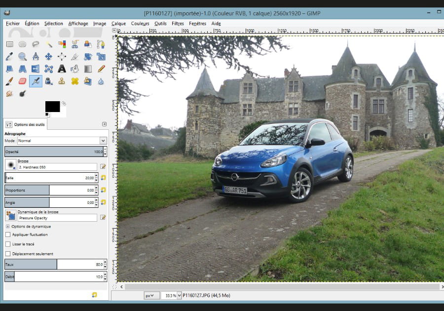The image size is (444, 311).
Task: Select the Ink tool
Action: pyautogui.click(x=49, y=81)
